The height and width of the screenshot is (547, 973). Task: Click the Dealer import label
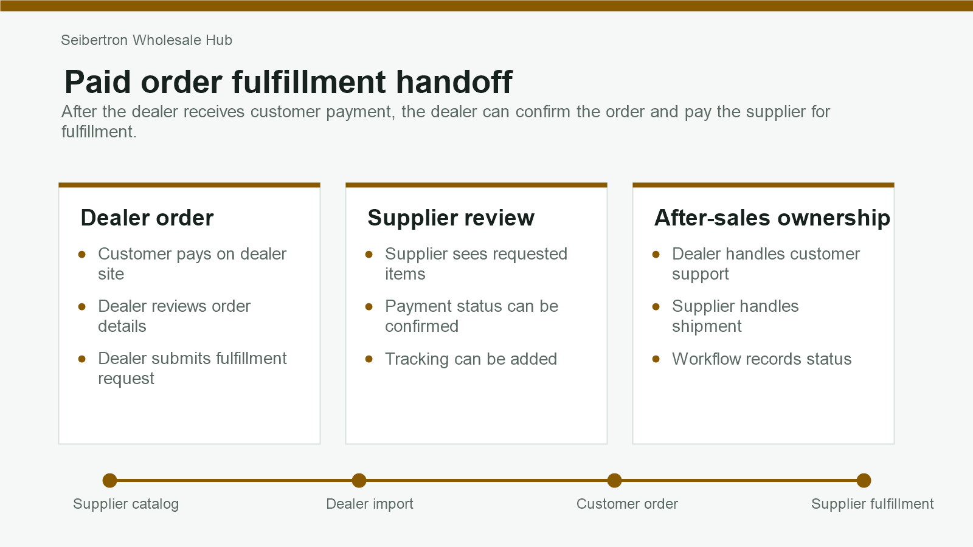click(370, 504)
